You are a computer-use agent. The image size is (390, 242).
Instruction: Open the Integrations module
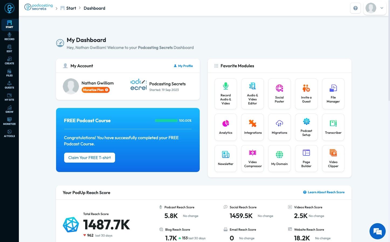point(253,127)
